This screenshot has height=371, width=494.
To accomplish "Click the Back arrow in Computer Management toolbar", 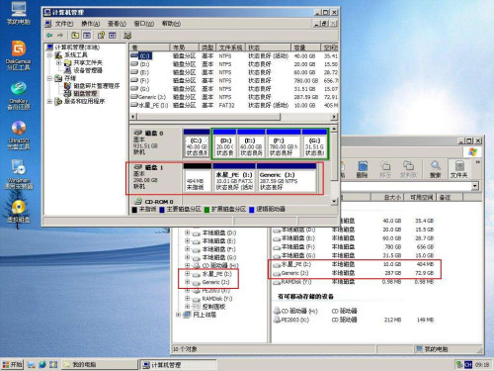I will coord(49,35).
